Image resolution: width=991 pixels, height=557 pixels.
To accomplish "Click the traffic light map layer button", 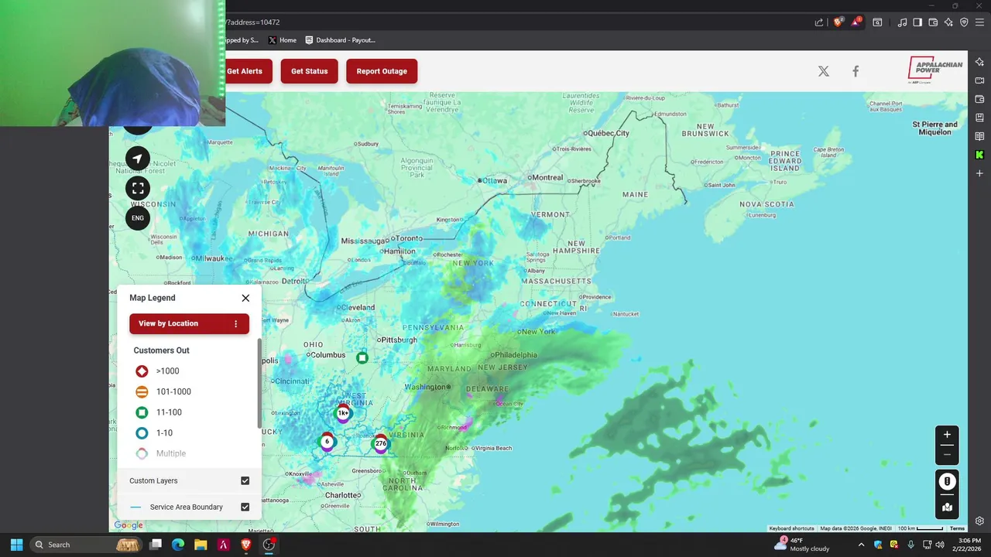I will click(x=947, y=481).
